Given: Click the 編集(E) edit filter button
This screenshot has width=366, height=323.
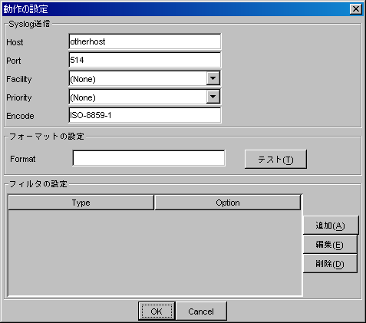Looking at the screenshot, I should pos(330,245).
